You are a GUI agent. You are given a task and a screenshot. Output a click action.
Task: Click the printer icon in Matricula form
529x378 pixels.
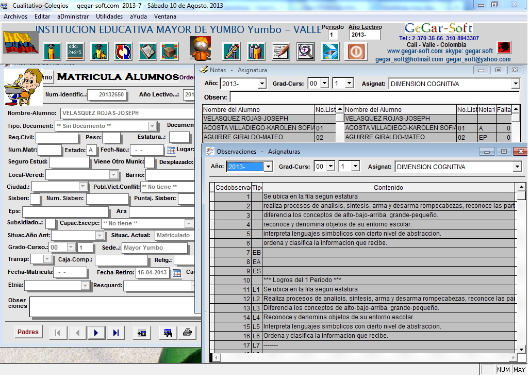tap(187, 333)
